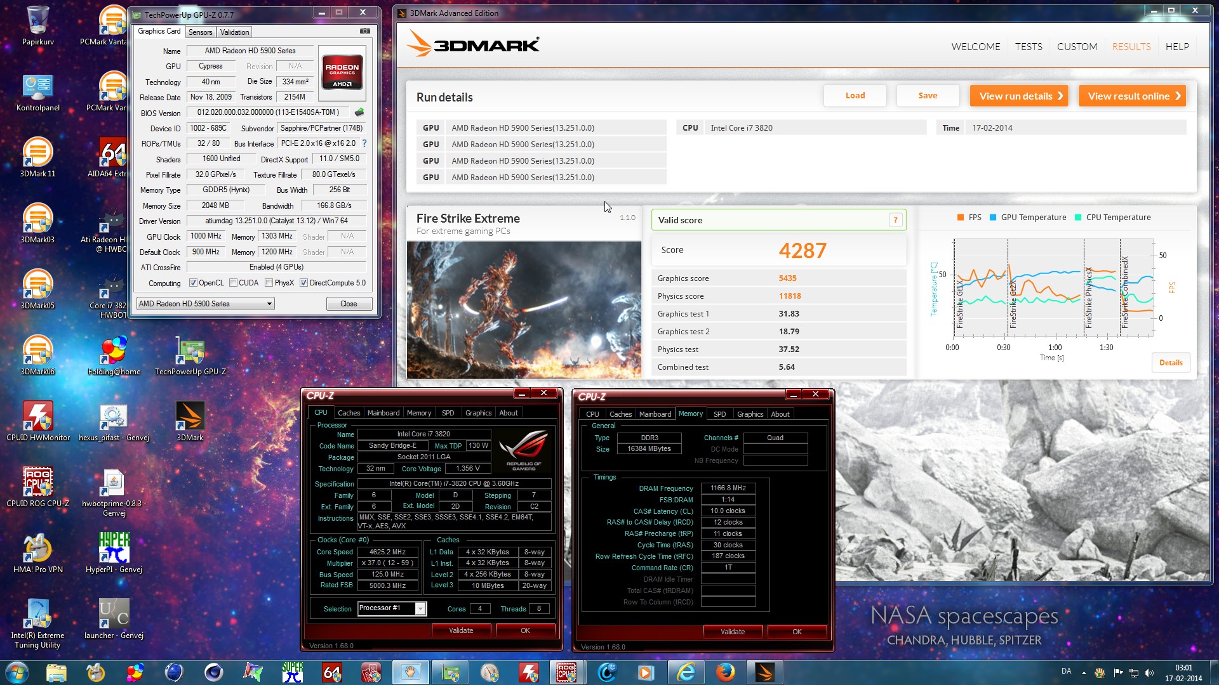Click the Load button in Run details
The width and height of the screenshot is (1219, 685).
coord(855,96)
